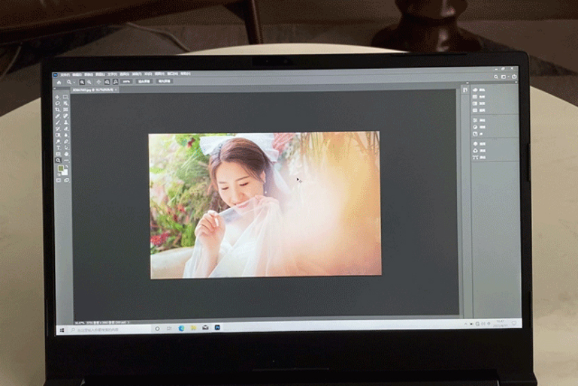Viewport: 578px width, 386px height.
Task: Select the Brush tool
Action: coord(57,122)
